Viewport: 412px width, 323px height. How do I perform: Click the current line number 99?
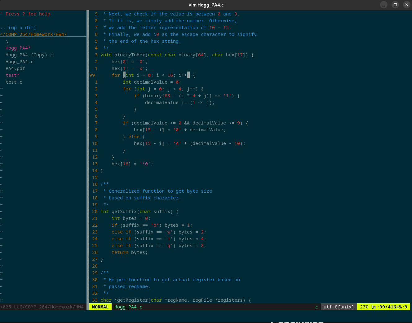click(92, 75)
